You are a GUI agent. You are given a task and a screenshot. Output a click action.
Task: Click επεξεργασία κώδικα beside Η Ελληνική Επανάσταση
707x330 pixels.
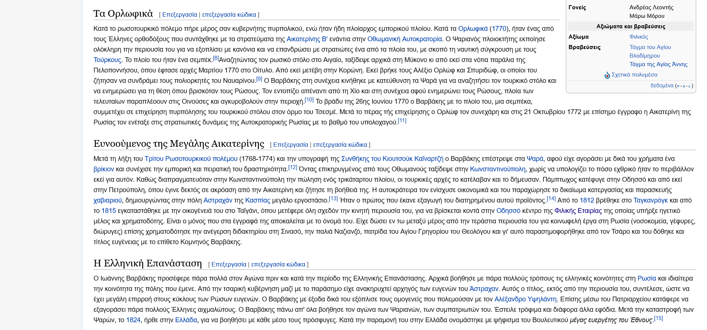[x=278, y=264]
